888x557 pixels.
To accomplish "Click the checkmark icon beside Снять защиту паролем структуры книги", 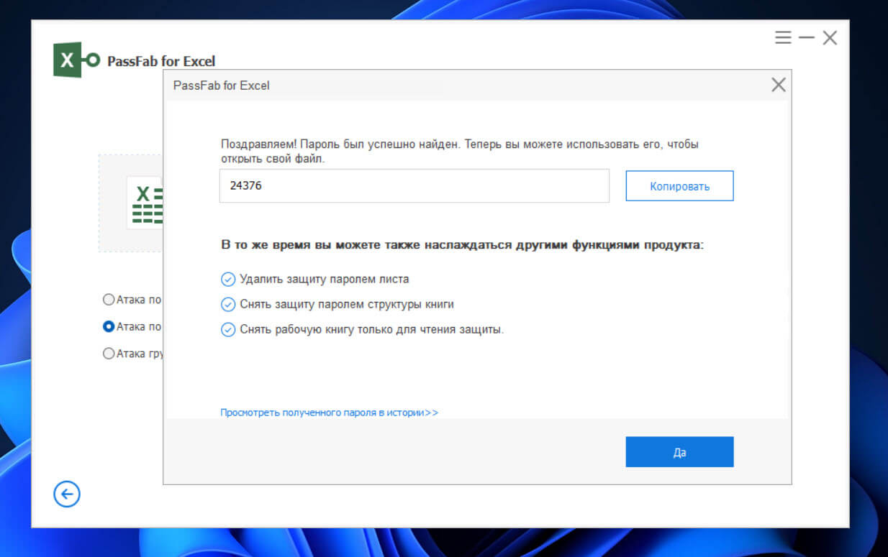I will click(x=228, y=305).
